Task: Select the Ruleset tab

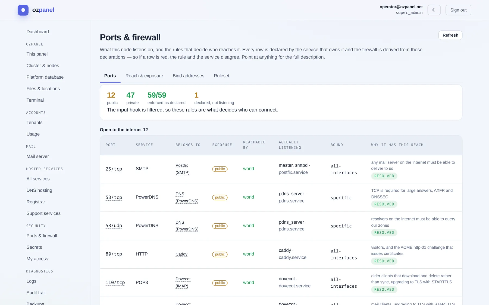Action: tap(221, 76)
